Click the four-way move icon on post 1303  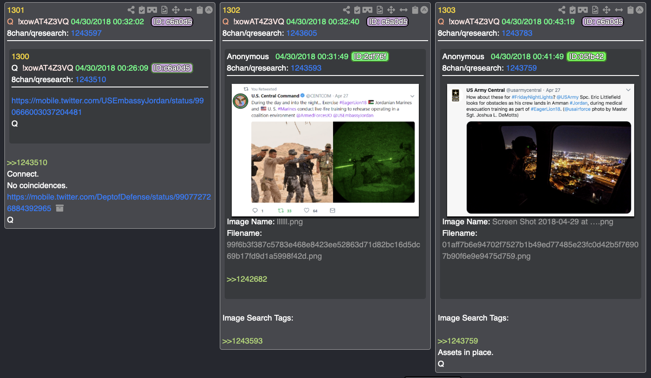(607, 10)
